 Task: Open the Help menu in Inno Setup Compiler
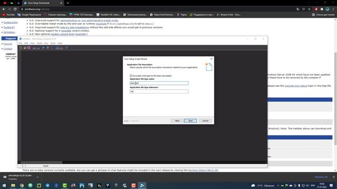click(x=60, y=43)
